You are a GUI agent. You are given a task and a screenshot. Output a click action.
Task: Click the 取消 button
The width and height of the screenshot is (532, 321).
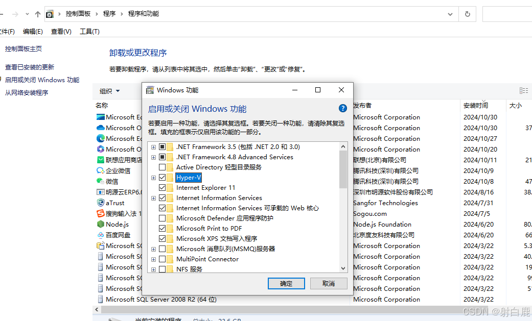tap(329, 283)
